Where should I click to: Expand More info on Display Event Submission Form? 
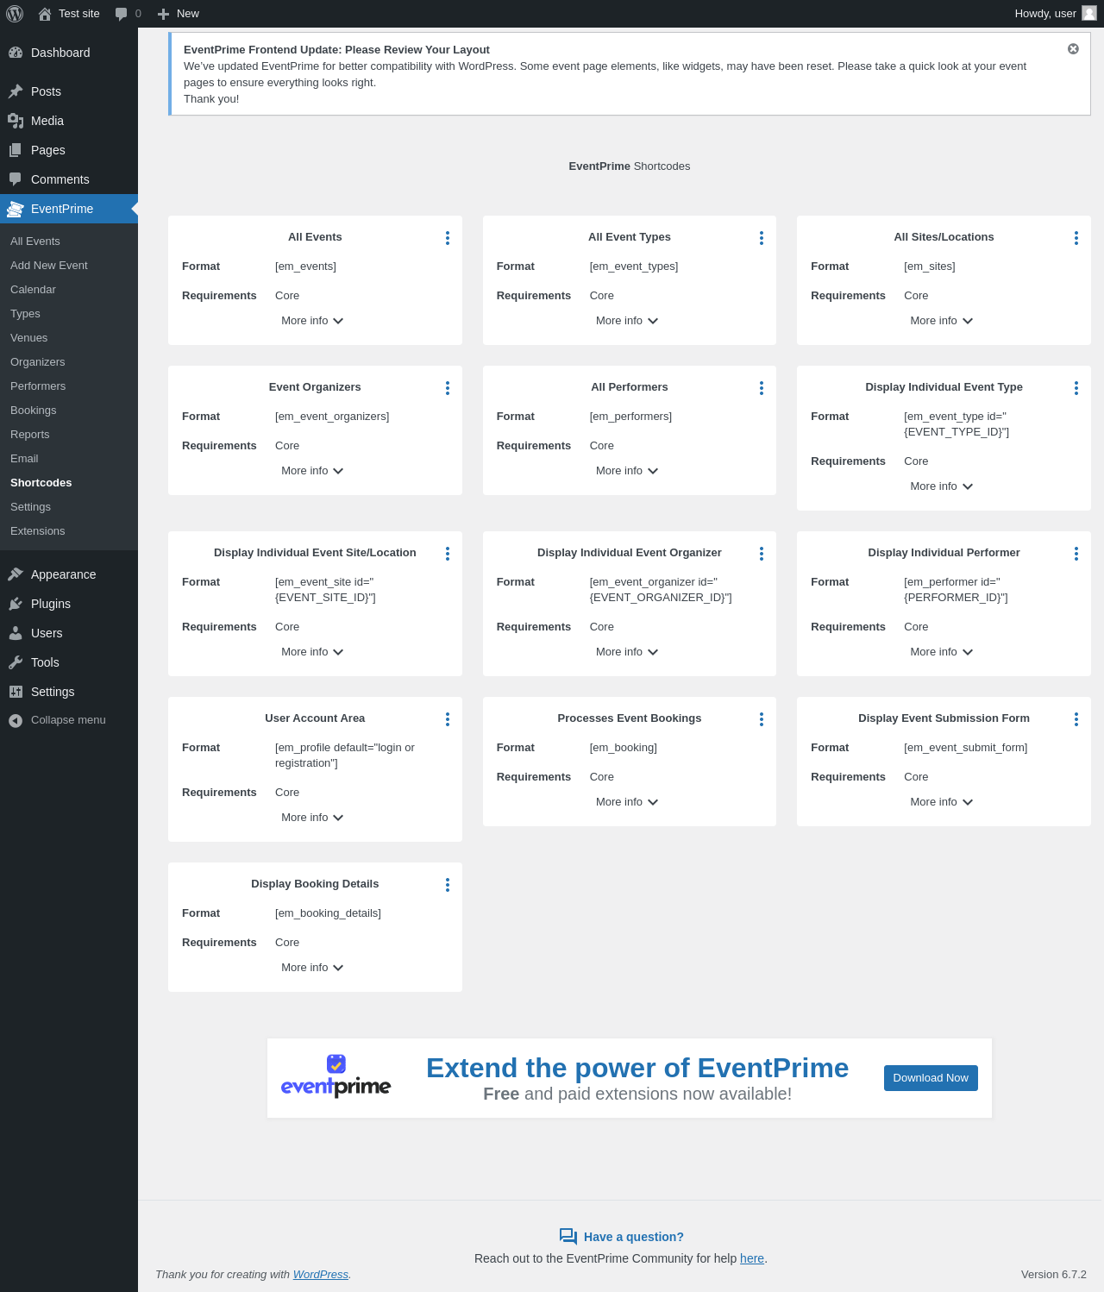click(x=942, y=802)
